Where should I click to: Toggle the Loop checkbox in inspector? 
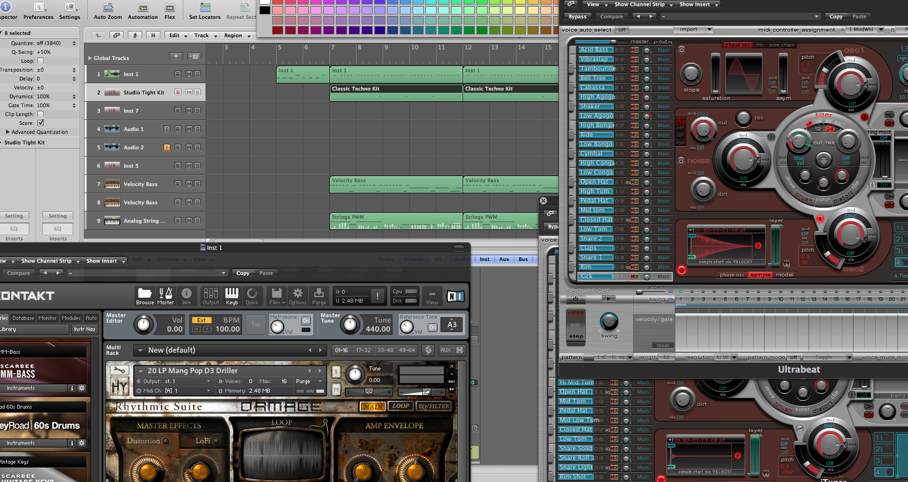40,61
